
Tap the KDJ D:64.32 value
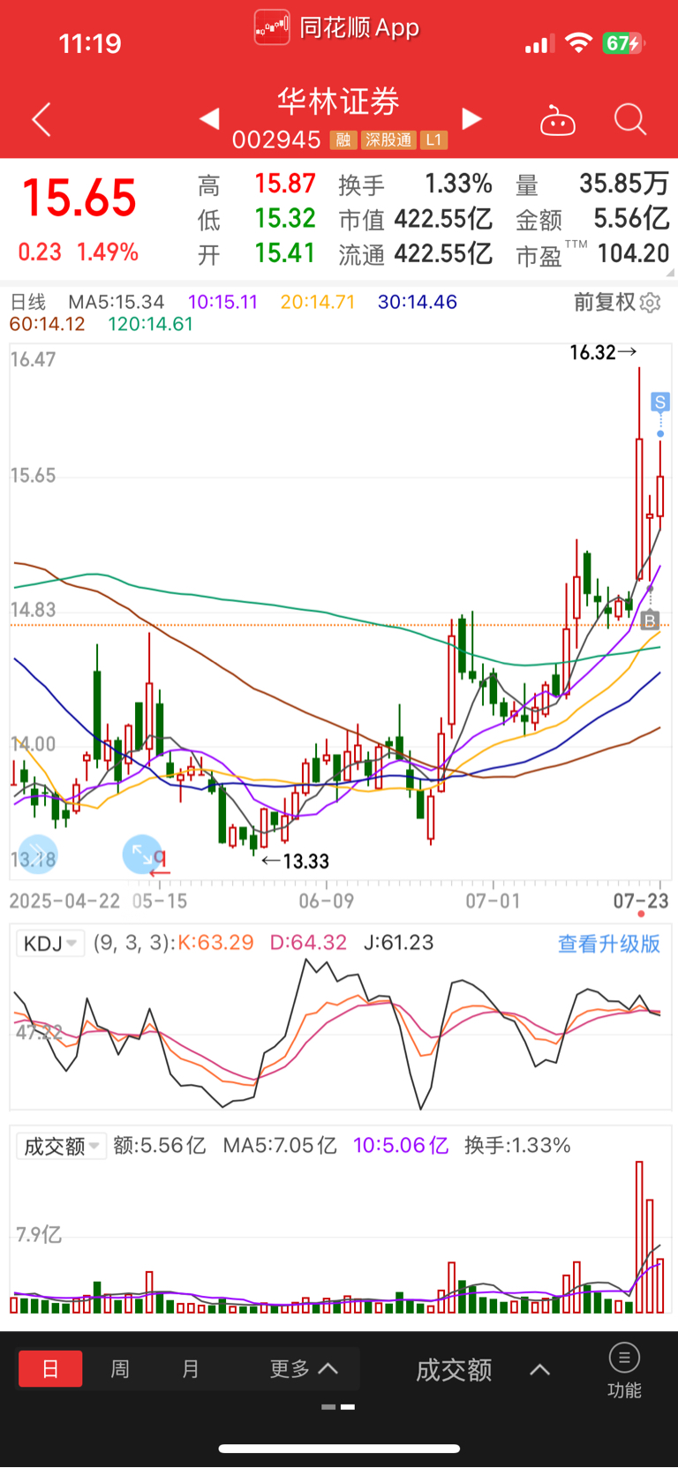tap(308, 943)
